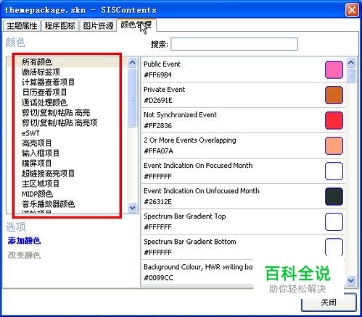Select 超链接高亮项目 category
362x317 pixels.
click(48, 174)
